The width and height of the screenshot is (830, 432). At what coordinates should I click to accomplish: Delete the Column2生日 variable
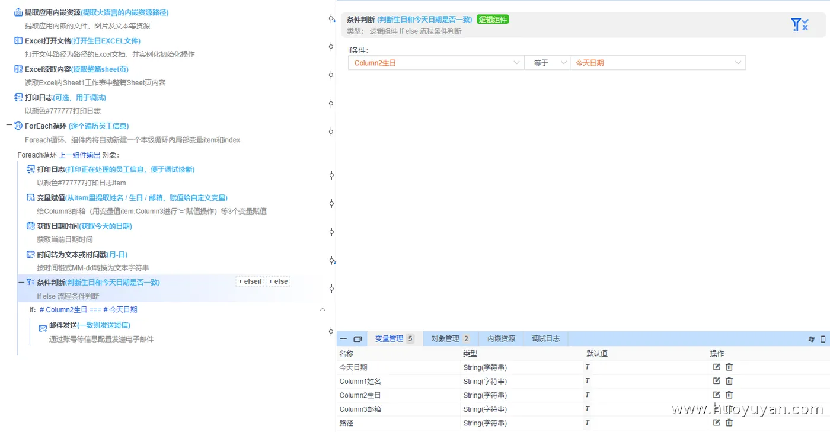(729, 395)
